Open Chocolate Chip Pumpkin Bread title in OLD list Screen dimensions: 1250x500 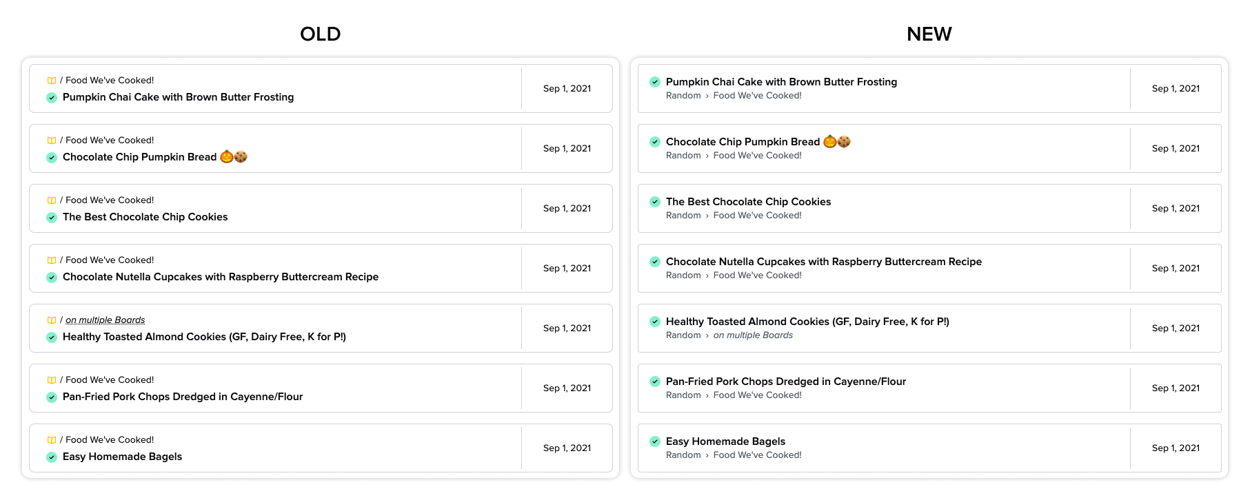155,157
